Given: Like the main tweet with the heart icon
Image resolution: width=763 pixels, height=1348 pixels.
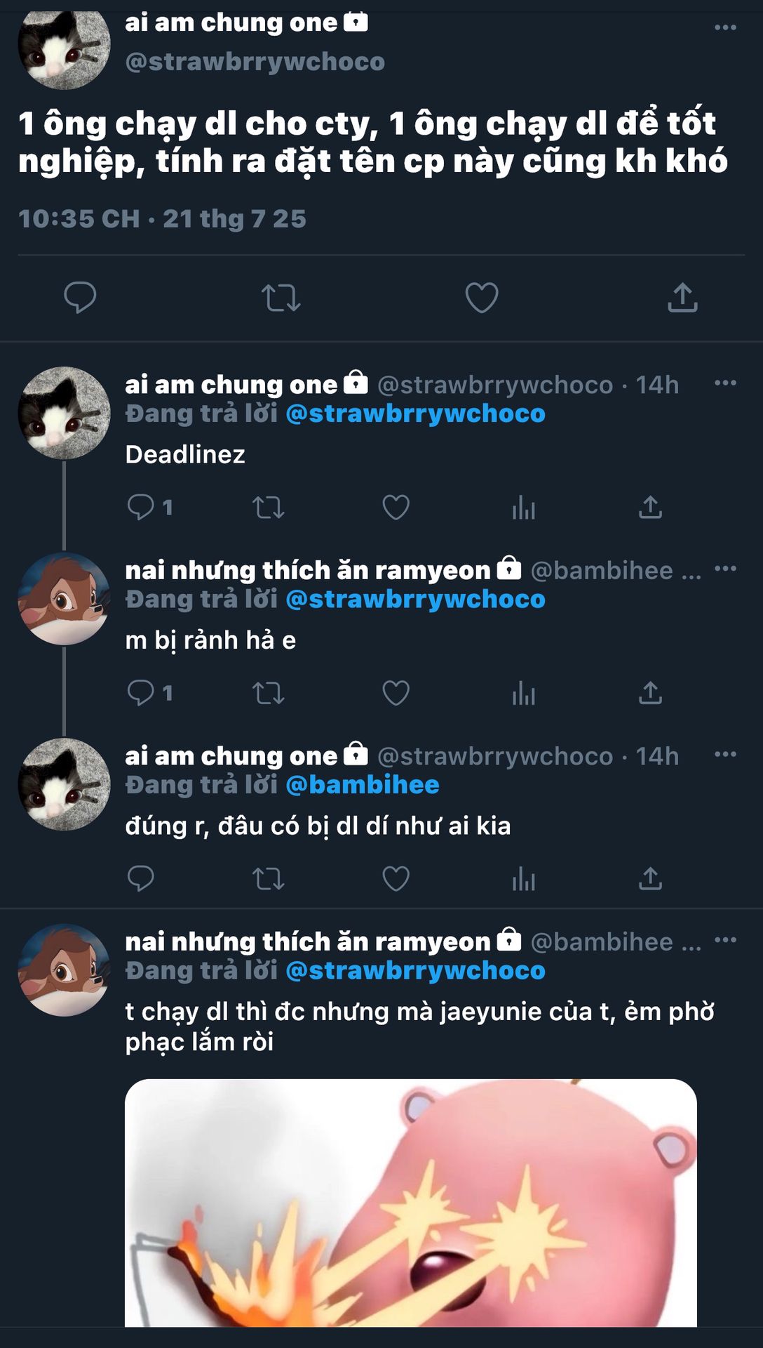Looking at the screenshot, I should click(x=482, y=298).
